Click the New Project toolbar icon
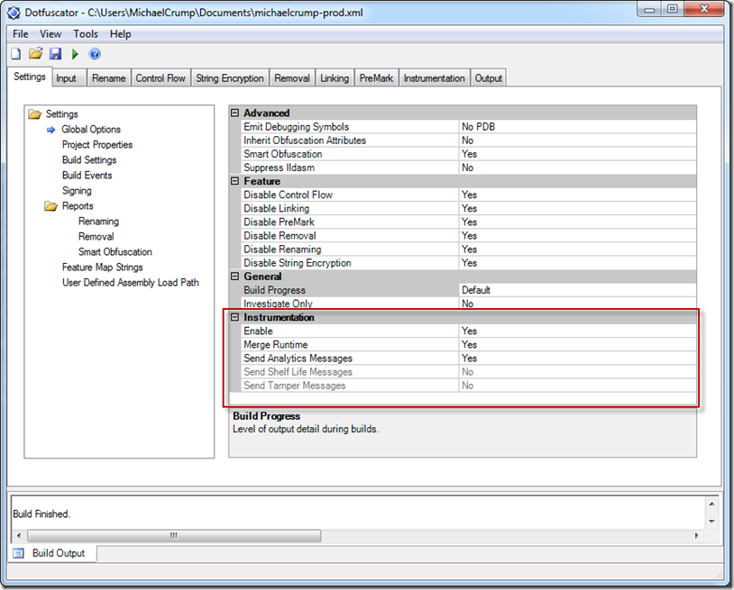The image size is (734, 590). pyautogui.click(x=16, y=54)
